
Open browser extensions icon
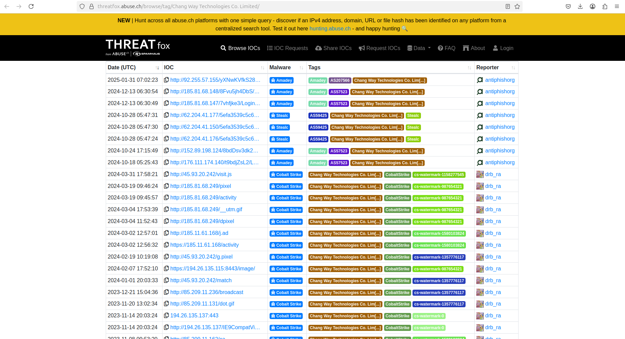tap(605, 6)
